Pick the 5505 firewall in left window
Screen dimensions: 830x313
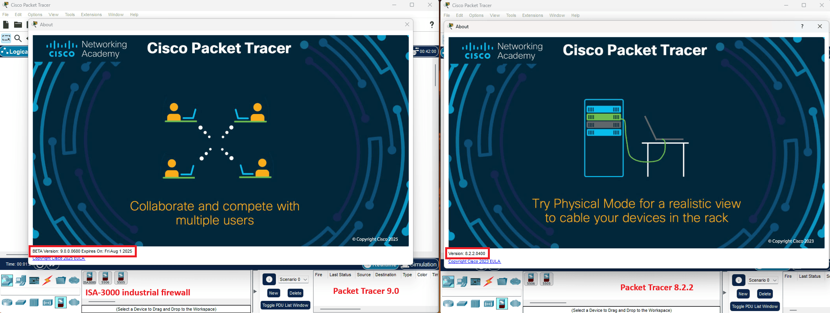tap(121, 278)
